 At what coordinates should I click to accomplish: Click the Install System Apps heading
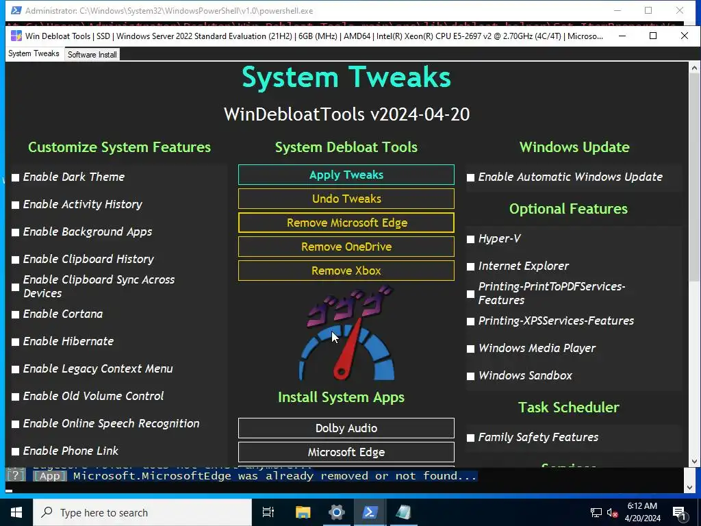341,397
